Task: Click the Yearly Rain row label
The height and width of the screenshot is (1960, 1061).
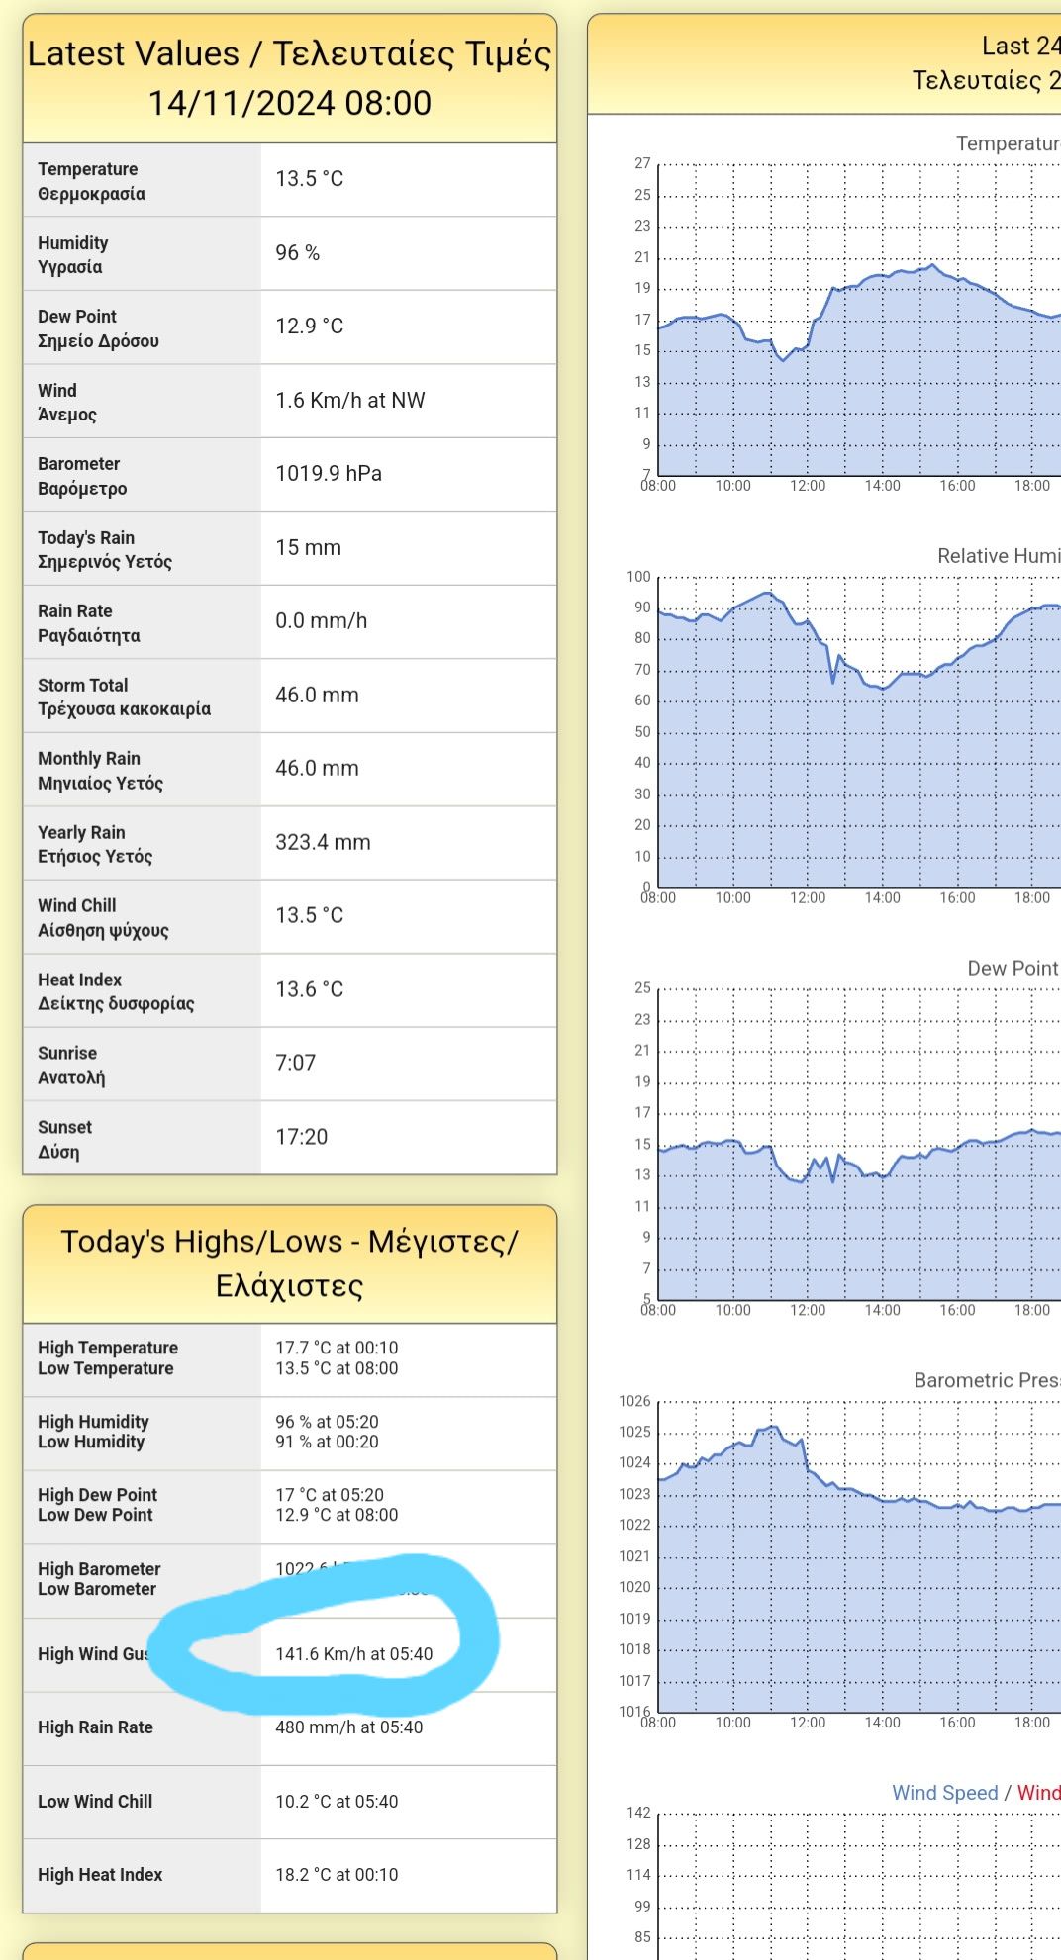Action: [95, 844]
